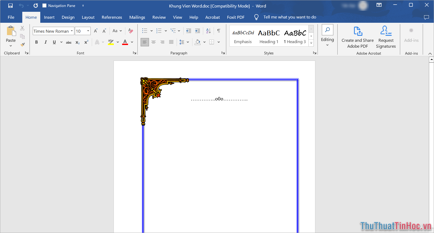Click the Repeat action icon
The width and height of the screenshot is (434, 233).
click(36, 6)
